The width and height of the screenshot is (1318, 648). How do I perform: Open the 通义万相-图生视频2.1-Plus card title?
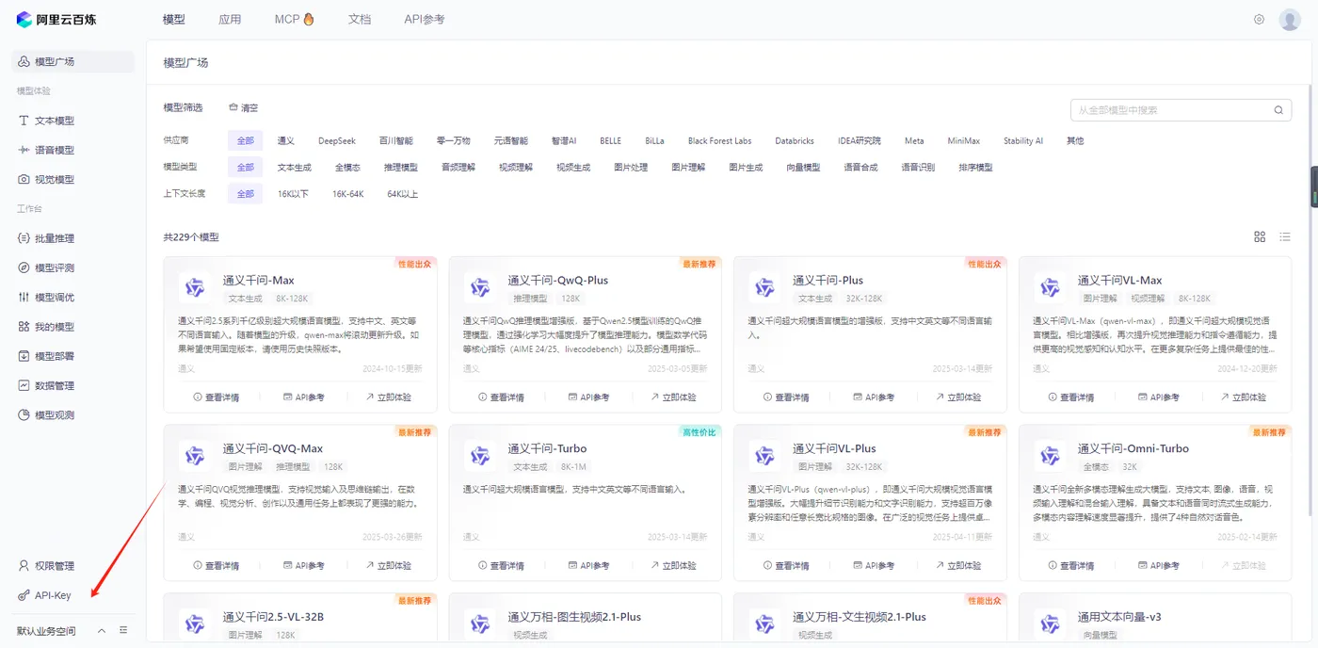pos(574,617)
